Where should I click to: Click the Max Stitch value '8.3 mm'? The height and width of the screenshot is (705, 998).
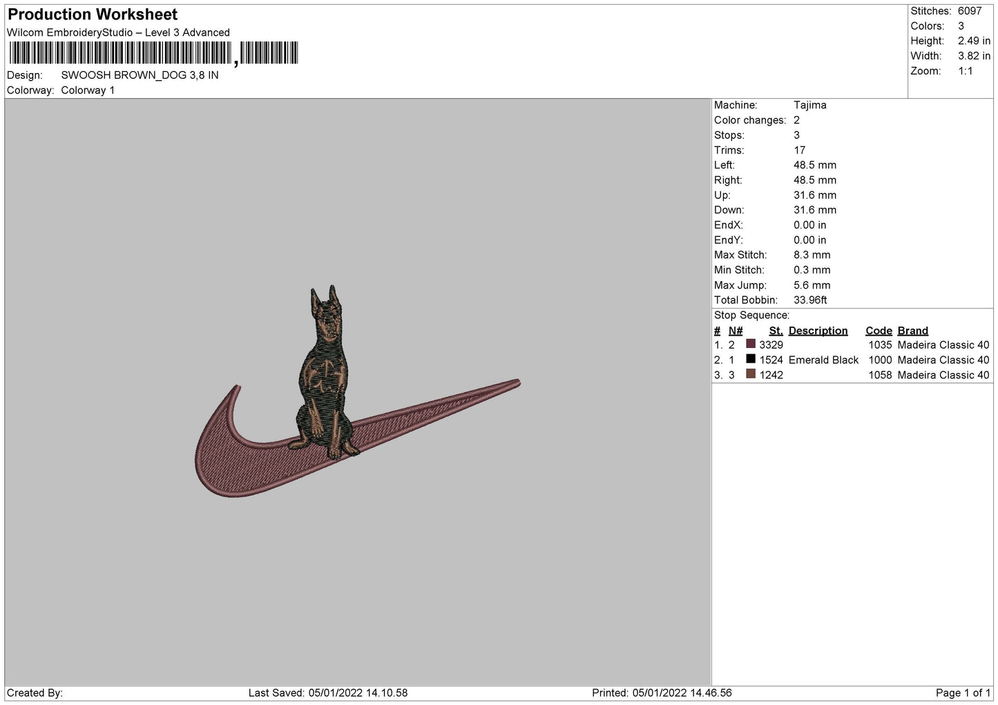(x=812, y=255)
